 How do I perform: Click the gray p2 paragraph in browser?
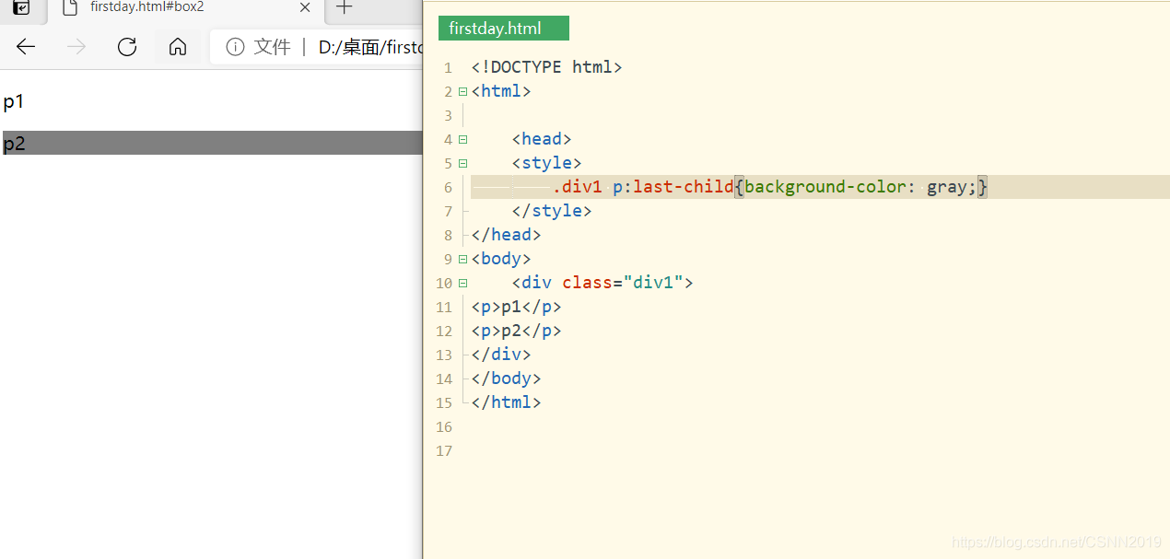tap(212, 143)
